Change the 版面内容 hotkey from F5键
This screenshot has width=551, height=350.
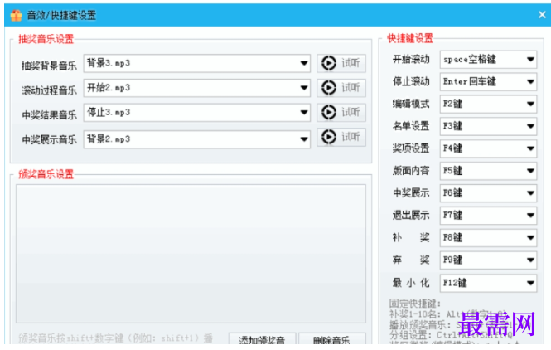pyautogui.click(x=489, y=171)
